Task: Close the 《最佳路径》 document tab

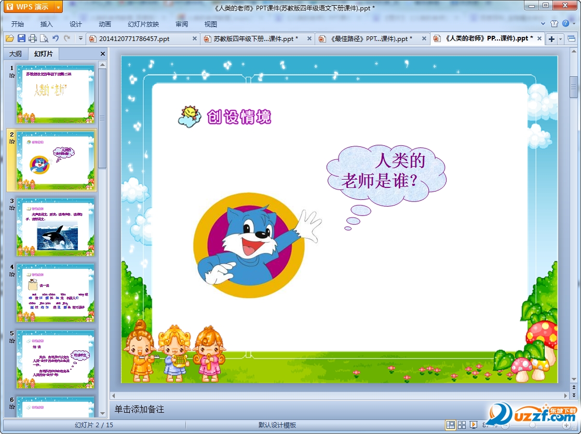Action: point(424,38)
